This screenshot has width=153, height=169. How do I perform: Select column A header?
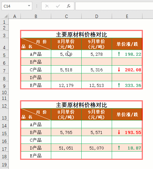15,16
